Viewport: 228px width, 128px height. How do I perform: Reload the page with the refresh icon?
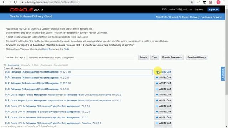coord(15,2)
